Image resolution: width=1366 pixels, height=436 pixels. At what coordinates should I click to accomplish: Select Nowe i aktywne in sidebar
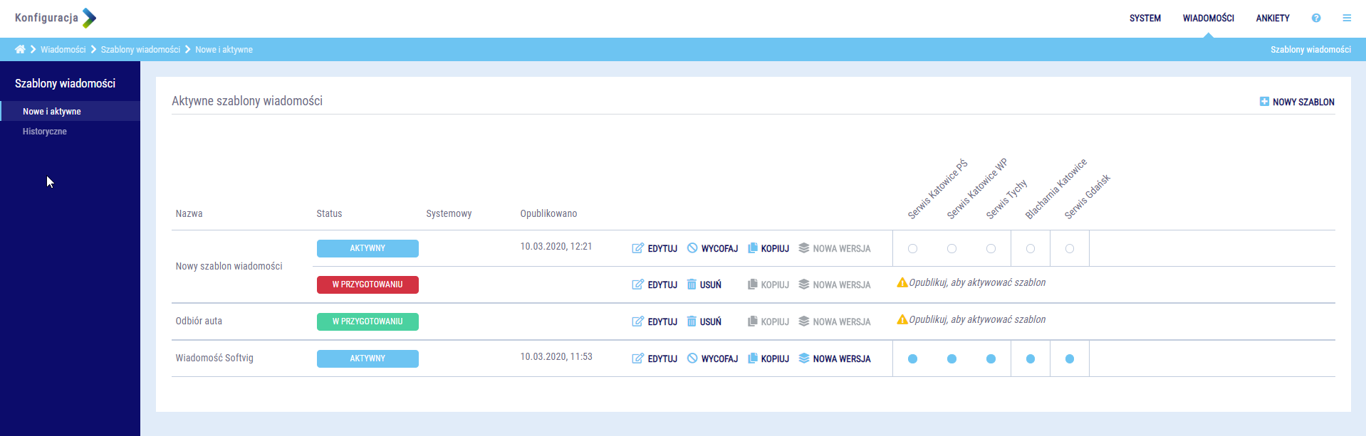click(x=51, y=112)
